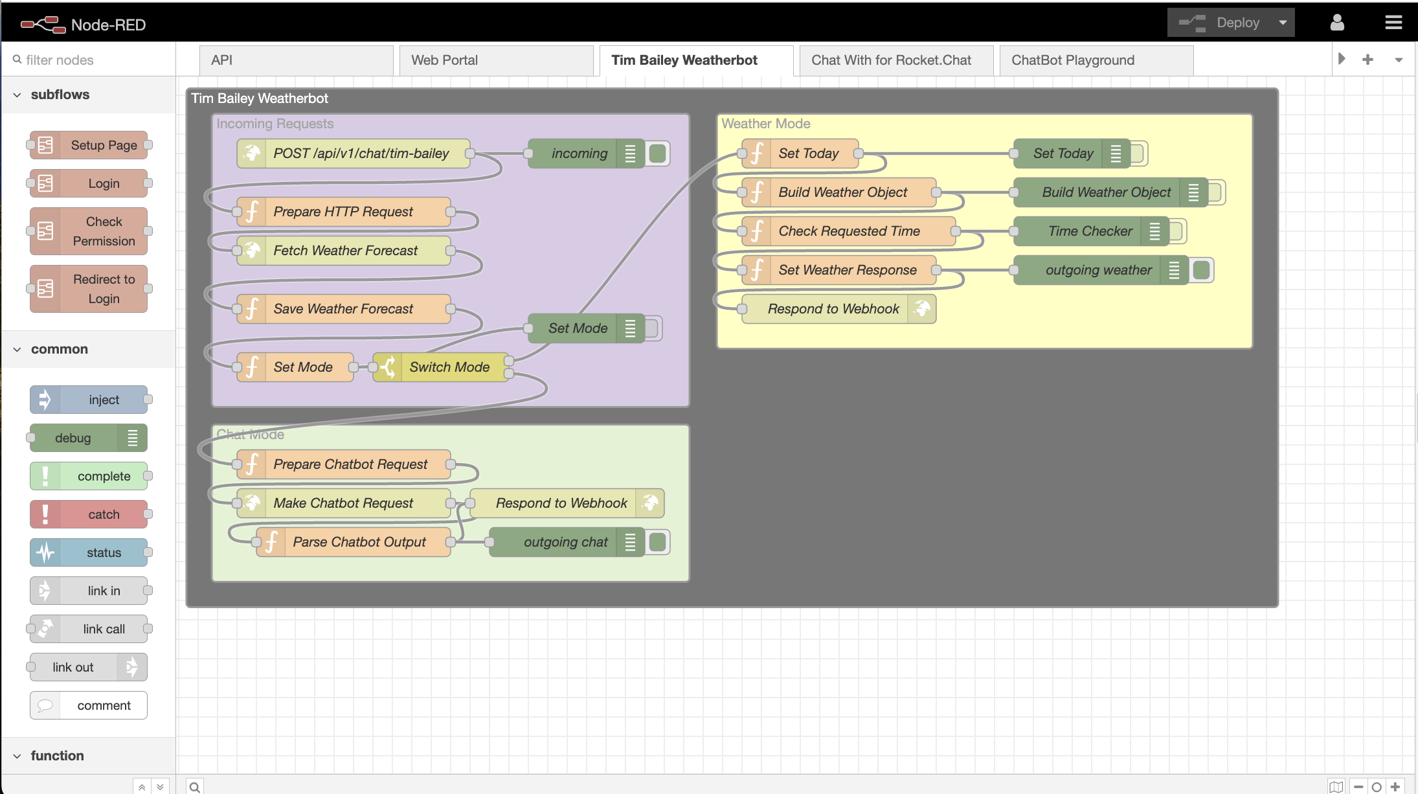Toggle the outgoing weather debug button
Viewport: 1418px width, 794px height.
1202,270
